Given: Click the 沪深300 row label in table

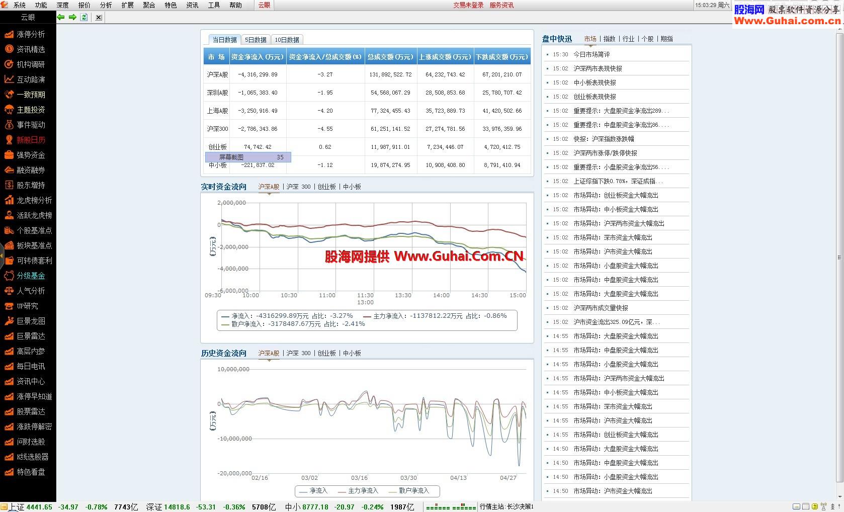Looking at the screenshot, I should pyautogui.click(x=217, y=129).
